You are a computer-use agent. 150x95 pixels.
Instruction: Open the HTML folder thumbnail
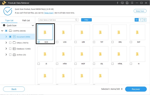pos(119,54)
